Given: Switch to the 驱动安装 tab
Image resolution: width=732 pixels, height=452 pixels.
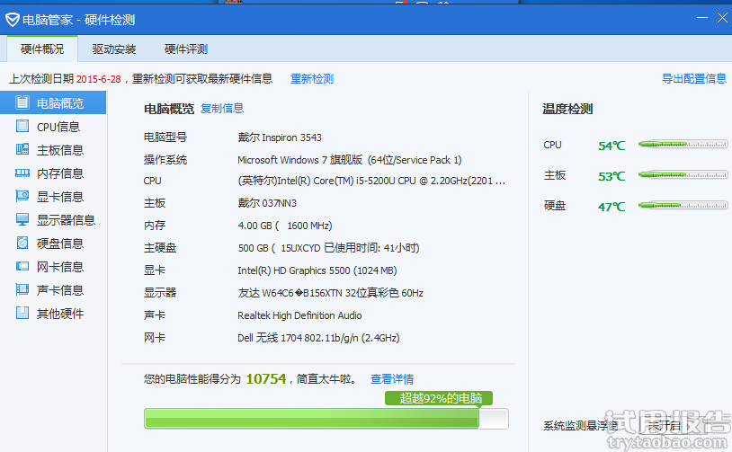Looking at the screenshot, I should [114, 49].
